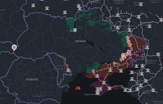Select the red sunken ship icon
Screen dimensions: 163x104
click(78, 88)
